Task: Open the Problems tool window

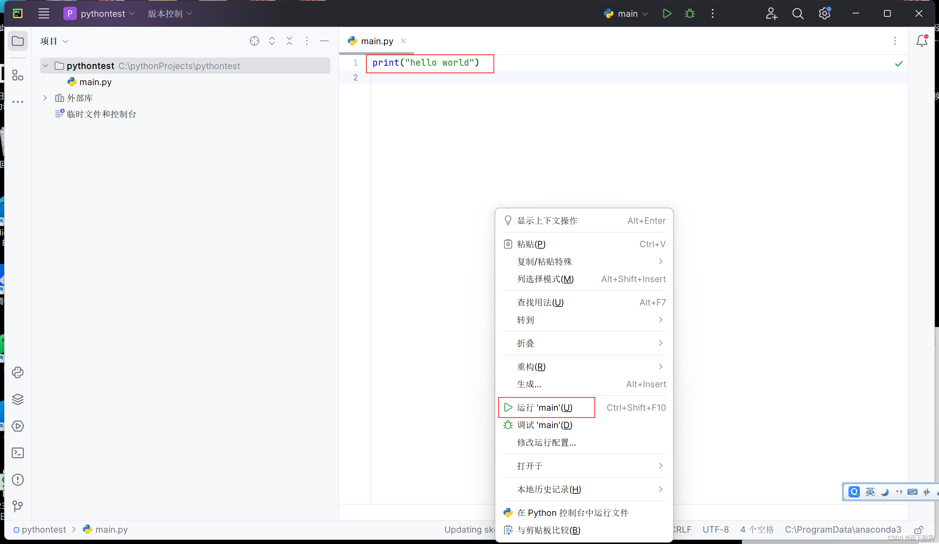Action: (17, 480)
